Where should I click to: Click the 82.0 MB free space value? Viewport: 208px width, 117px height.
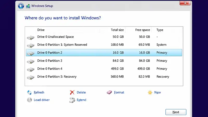click(144, 76)
